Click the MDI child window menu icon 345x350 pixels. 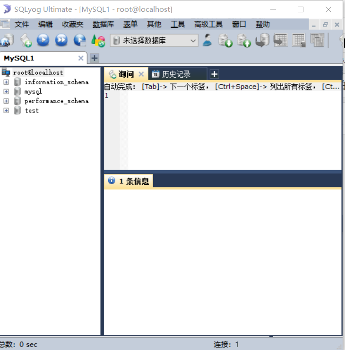(5, 24)
